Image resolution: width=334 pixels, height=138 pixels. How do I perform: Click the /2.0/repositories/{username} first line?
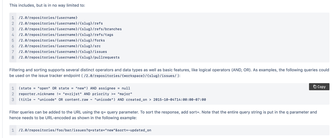[x=48, y=18]
